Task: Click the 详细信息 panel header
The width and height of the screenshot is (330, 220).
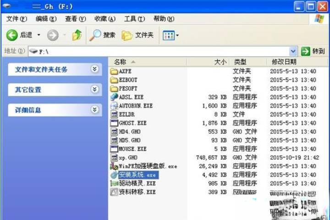Action: pos(55,110)
